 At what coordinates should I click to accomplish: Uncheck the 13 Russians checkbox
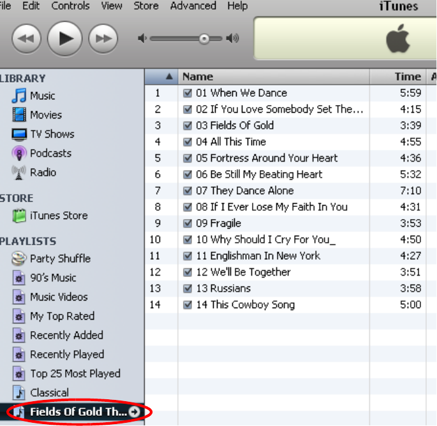[x=188, y=288]
